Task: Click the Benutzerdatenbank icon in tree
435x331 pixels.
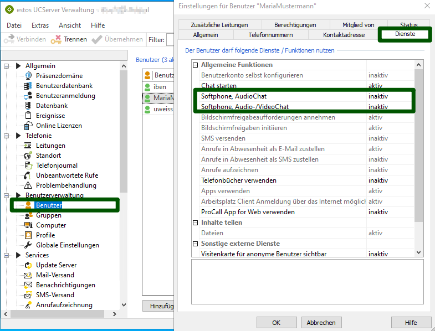Action: tap(28, 86)
